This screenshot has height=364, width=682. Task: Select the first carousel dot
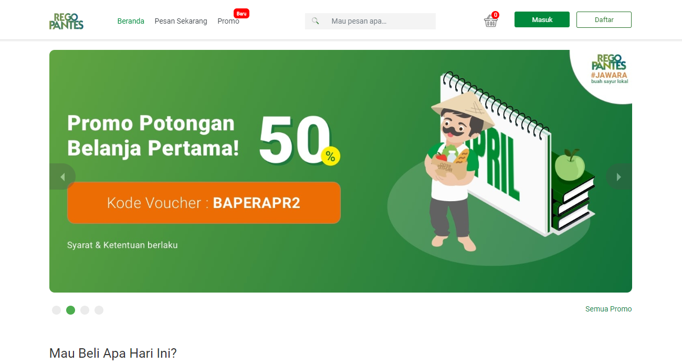(56, 310)
